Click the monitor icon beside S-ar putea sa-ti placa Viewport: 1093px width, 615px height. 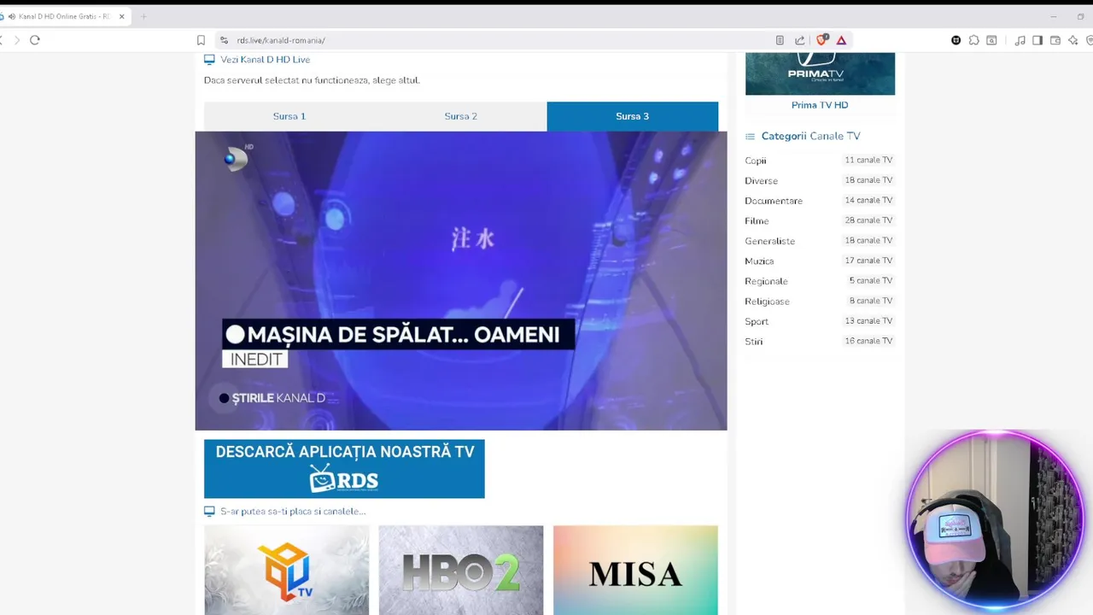209,512
